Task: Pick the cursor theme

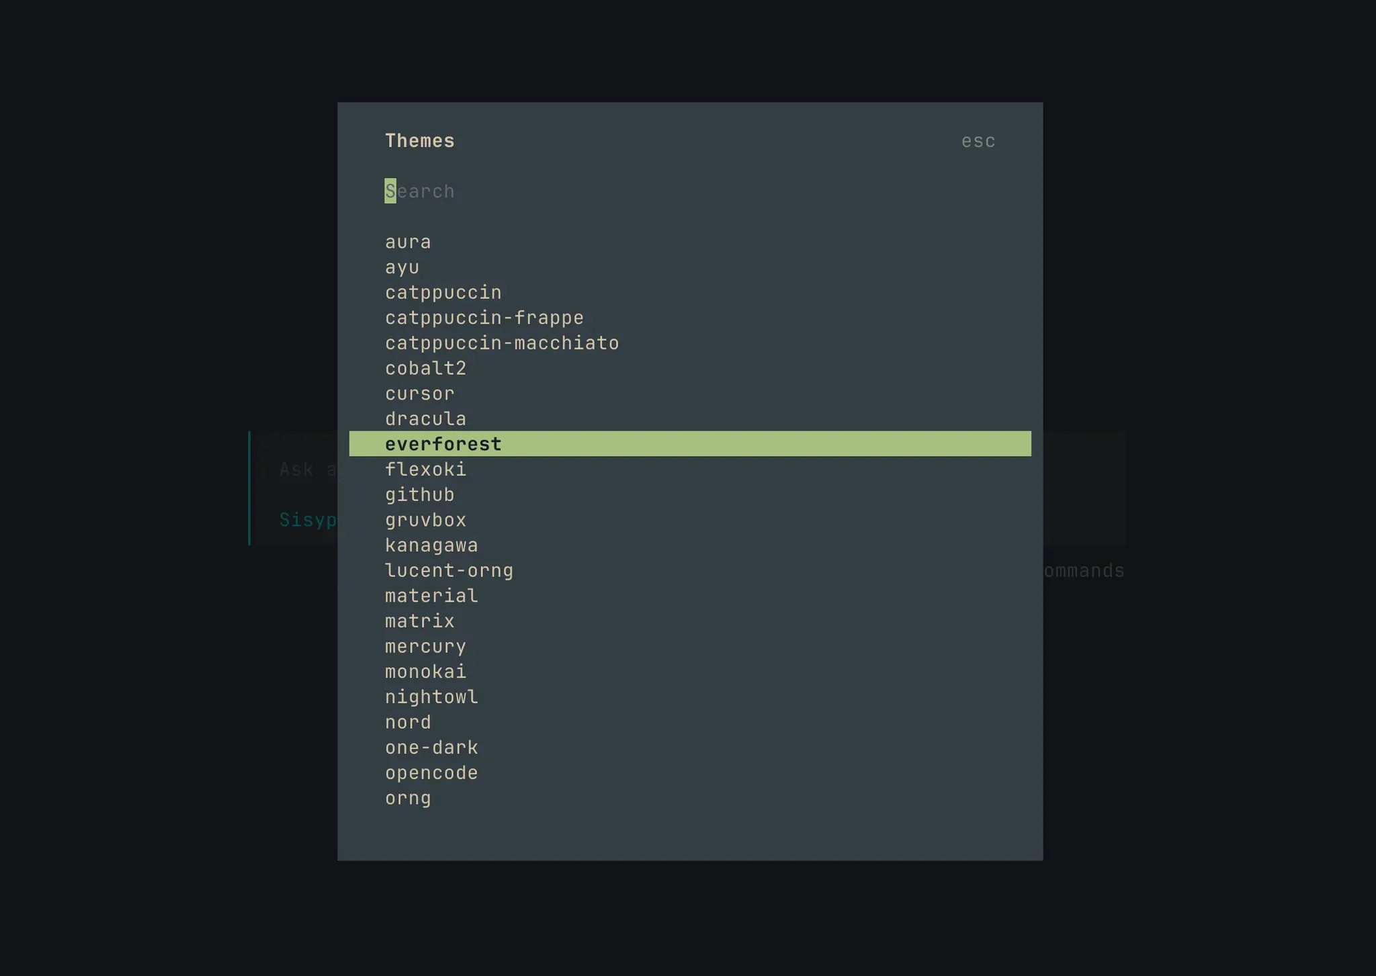Action: coord(419,394)
